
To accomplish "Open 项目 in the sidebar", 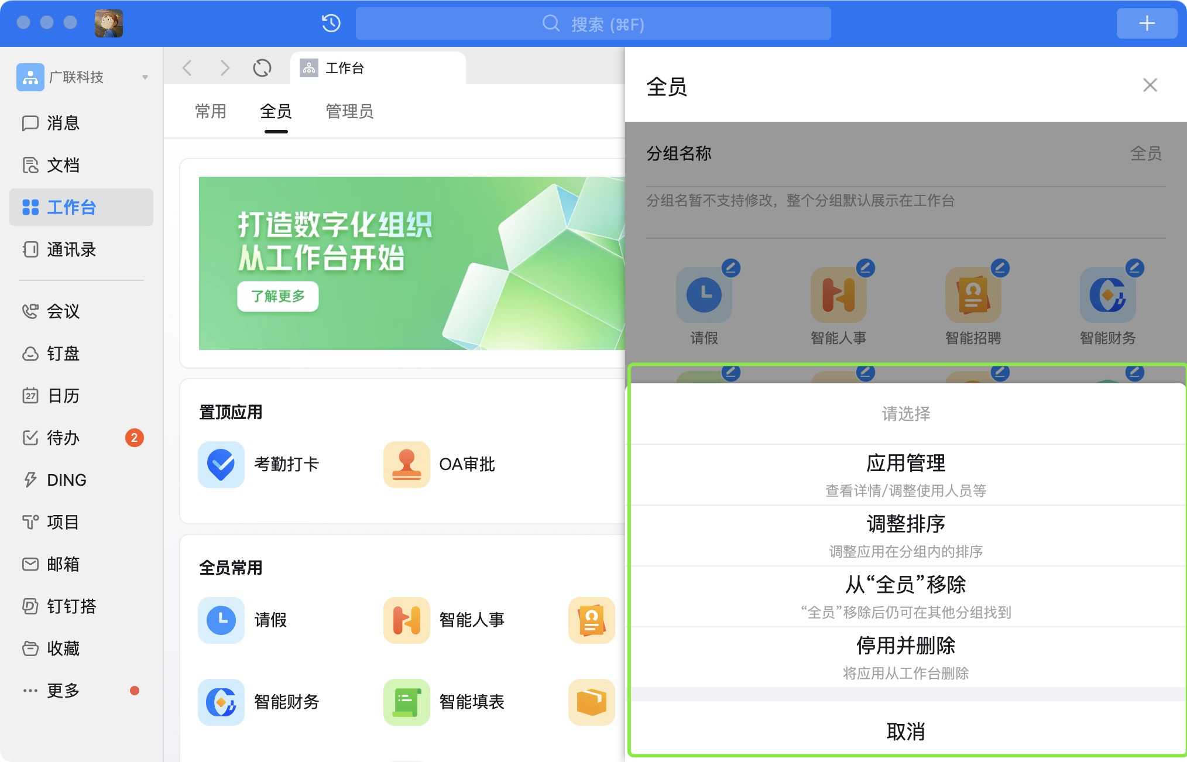I will pyautogui.click(x=81, y=522).
